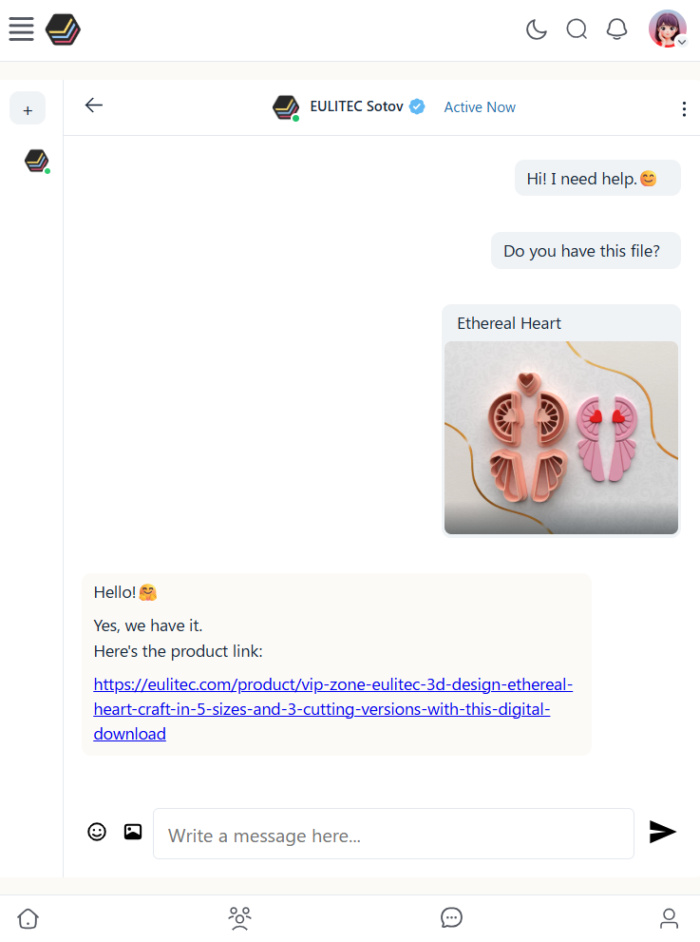
Task: Open the three-dot chat options menu
Action: point(684,108)
